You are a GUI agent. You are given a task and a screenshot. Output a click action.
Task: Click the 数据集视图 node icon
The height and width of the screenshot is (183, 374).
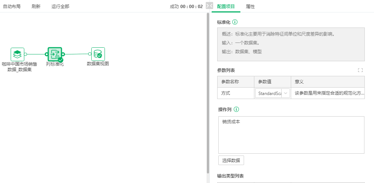98,54
